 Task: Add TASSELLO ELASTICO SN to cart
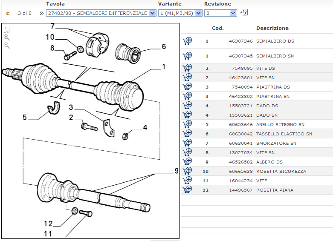[x=187, y=133]
